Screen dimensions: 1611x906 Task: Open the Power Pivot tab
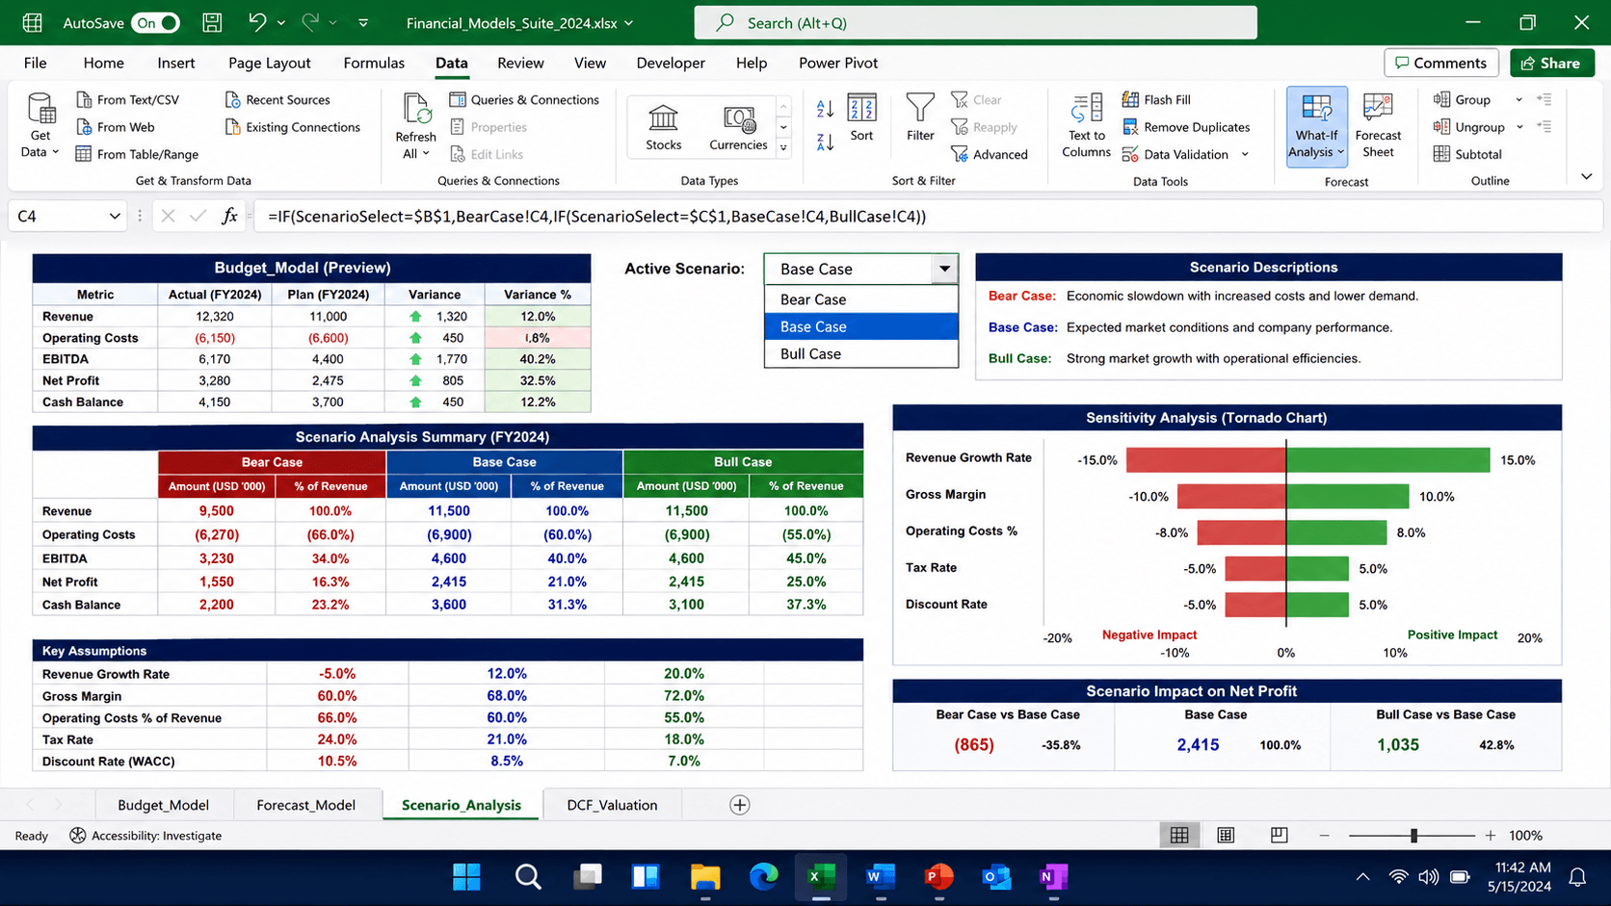pyautogui.click(x=838, y=63)
